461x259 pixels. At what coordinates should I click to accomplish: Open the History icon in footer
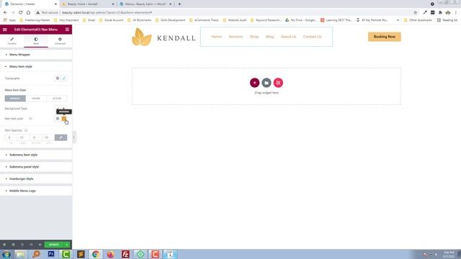[22, 245]
